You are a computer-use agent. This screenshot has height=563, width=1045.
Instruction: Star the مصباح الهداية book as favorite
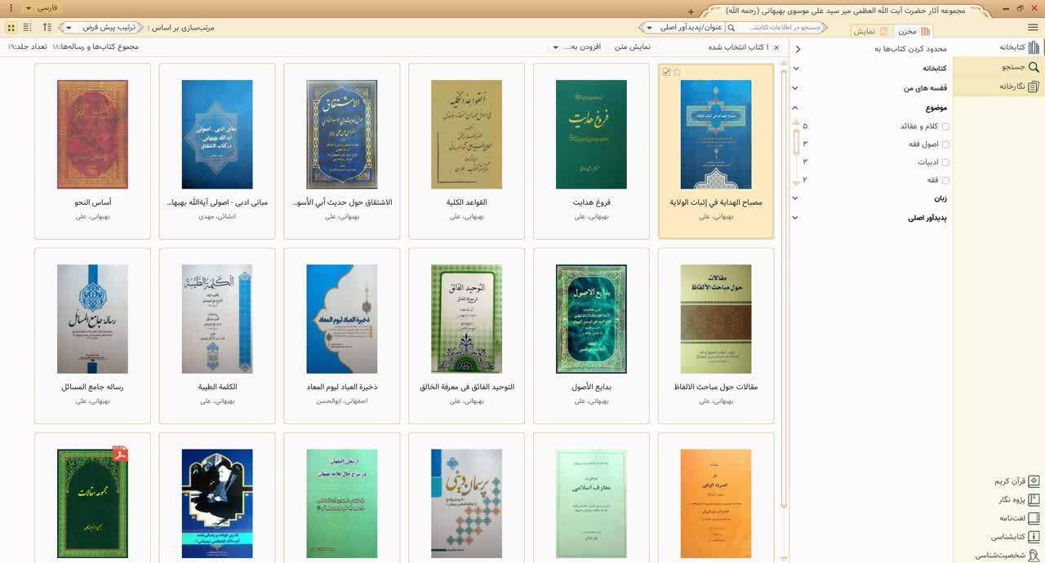click(677, 72)
